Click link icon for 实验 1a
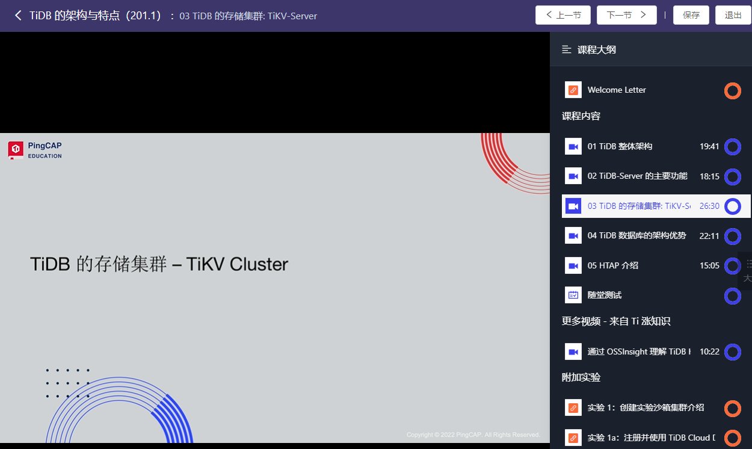 point(573,438)
